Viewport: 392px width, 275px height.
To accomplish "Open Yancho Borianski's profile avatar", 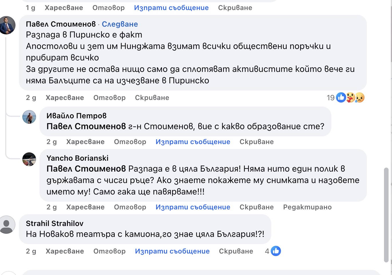I will click(x=29, y=159).
